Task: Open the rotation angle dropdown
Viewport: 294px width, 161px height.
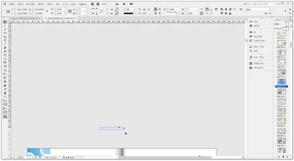Action: coord(88,9)
